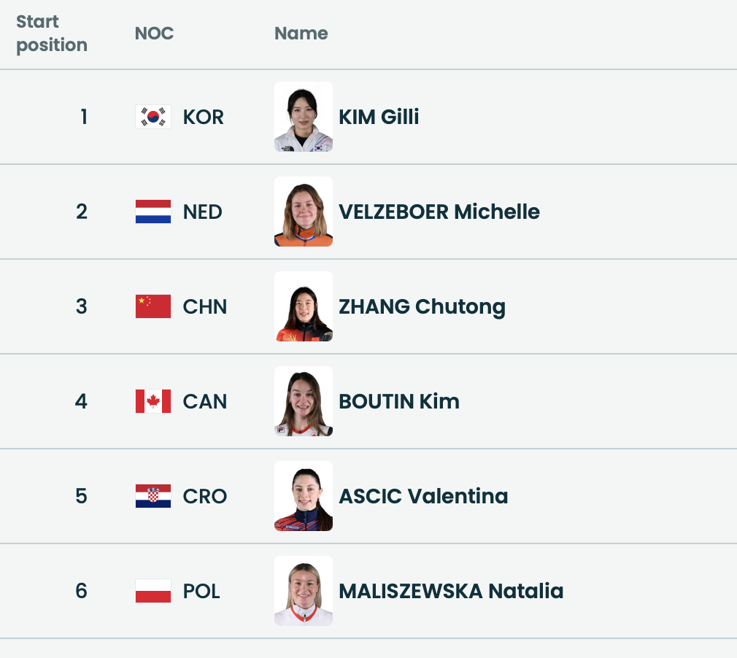Open VELZEBOER Michelle's athlete photo
Viewport: 737px width, 658px height.
[x=304, y=212]
